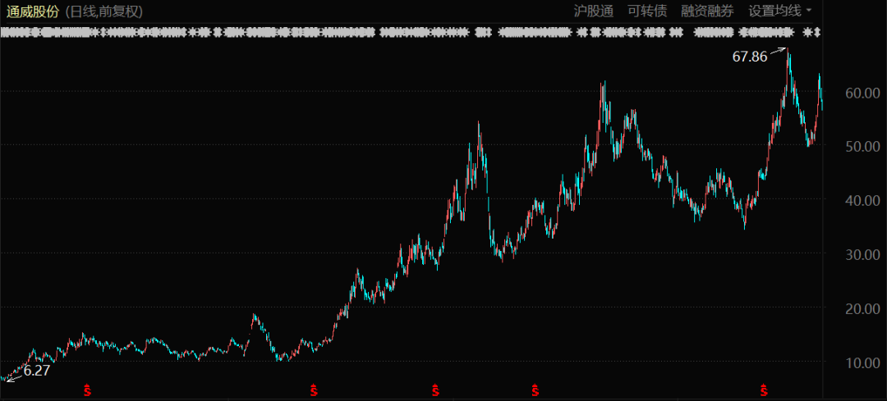Open the 设置均线 moving average dropdown
This screenshot has width=887, height=401.
pyautogui.click(x=779, y=11)
